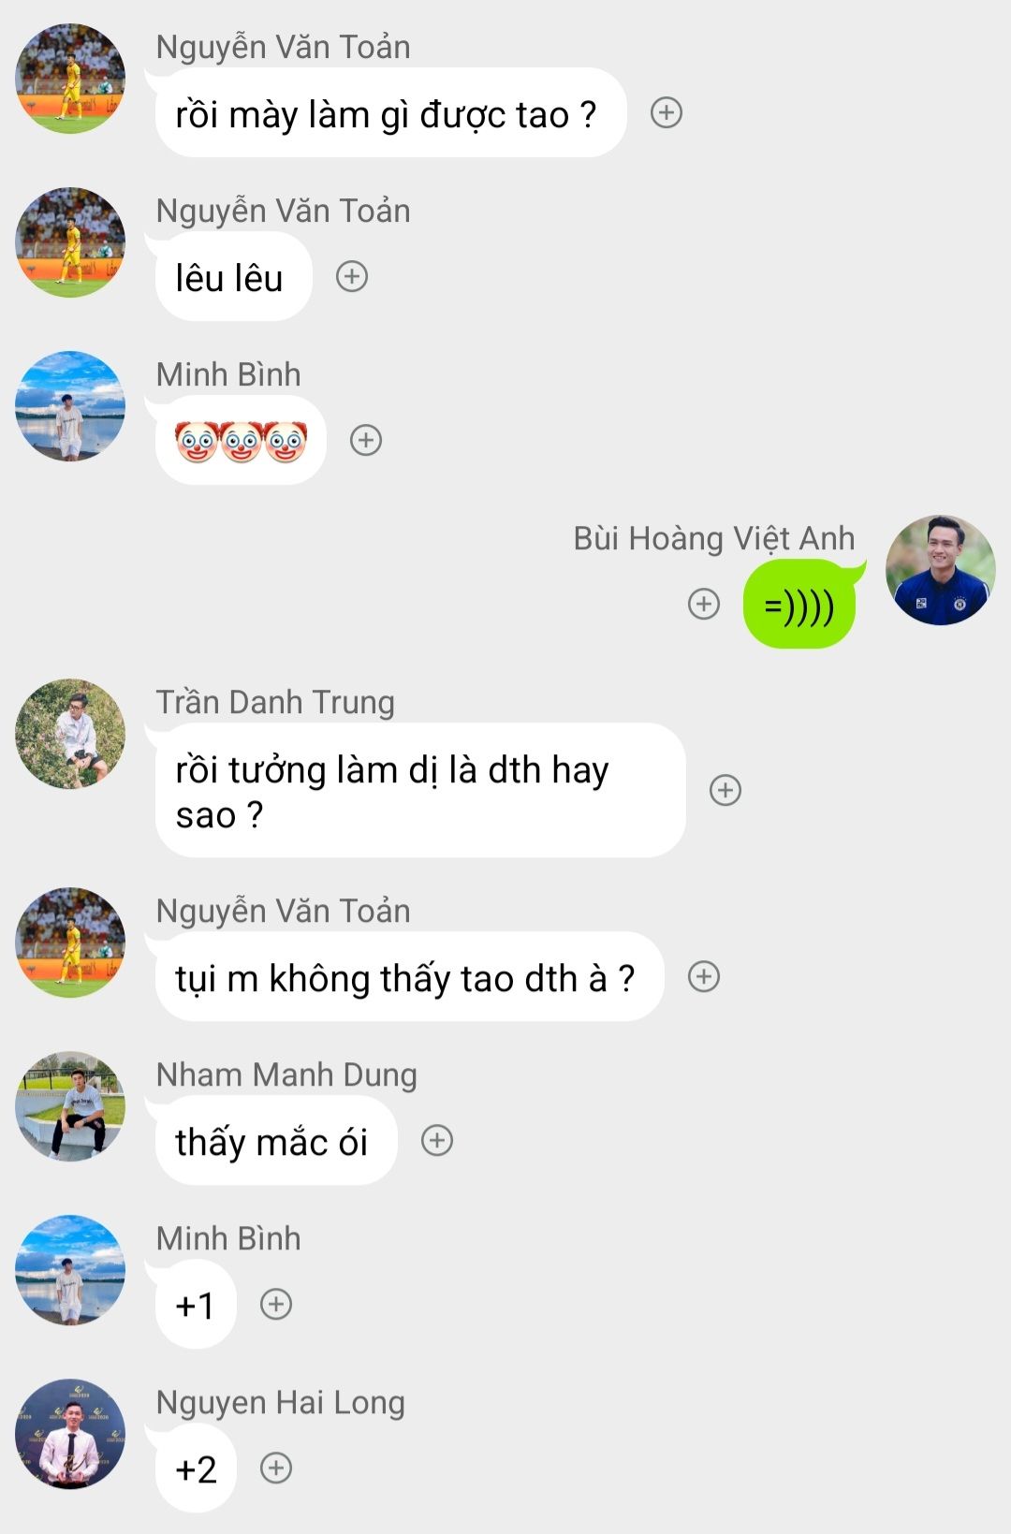Viewport: 1011px width, 1534px height.
Task: Open Minh Bình's avatar above clown emojis
Action: 70,406
